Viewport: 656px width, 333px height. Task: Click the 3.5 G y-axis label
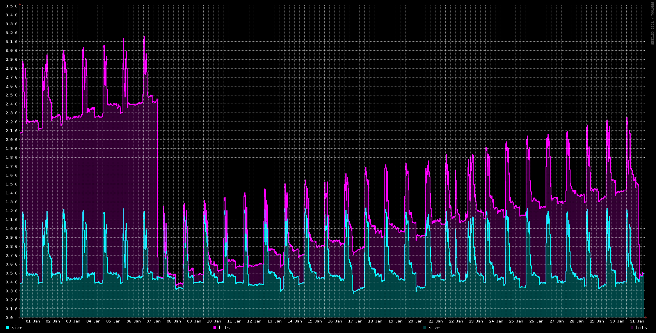click(11, 6)
